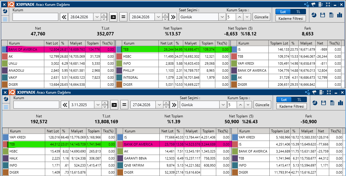Click the equals date sync button in top window
The image size is (346, 176).
123,17
